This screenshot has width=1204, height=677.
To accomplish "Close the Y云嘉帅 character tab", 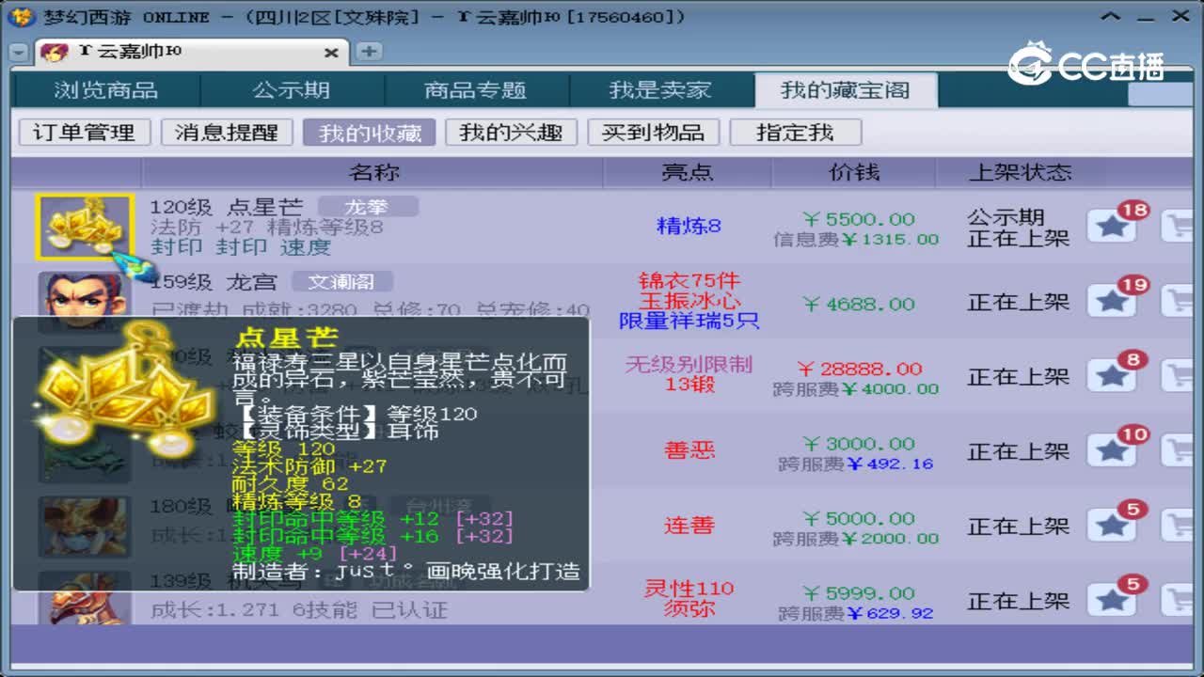I will pyautogui.click(x=331, y=53).
